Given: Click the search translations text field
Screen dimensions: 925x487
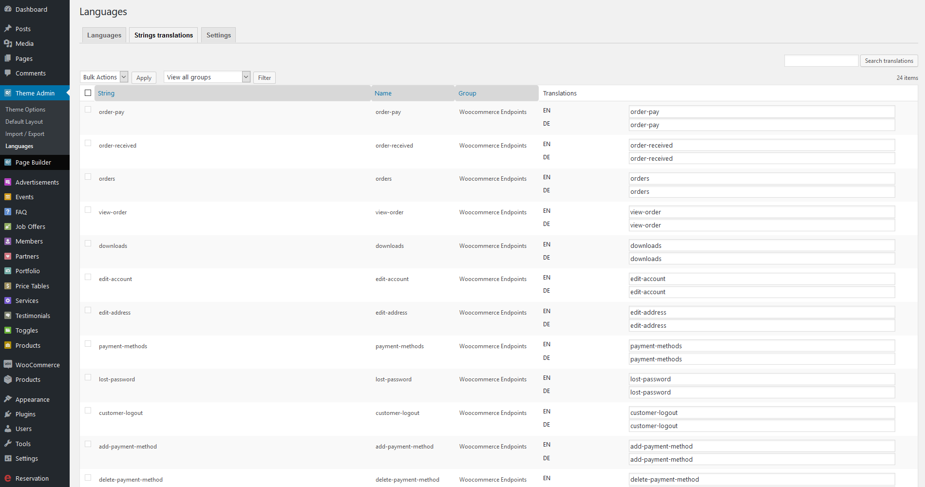Looking at the screenshot, I should click(x=821, y=61).
